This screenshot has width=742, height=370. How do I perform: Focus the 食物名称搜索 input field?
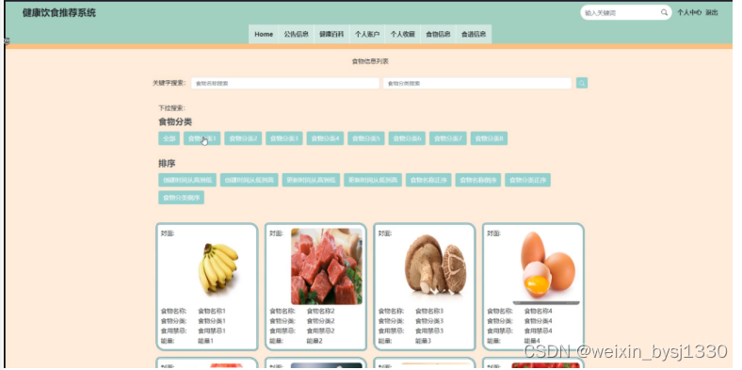point(285,83)
